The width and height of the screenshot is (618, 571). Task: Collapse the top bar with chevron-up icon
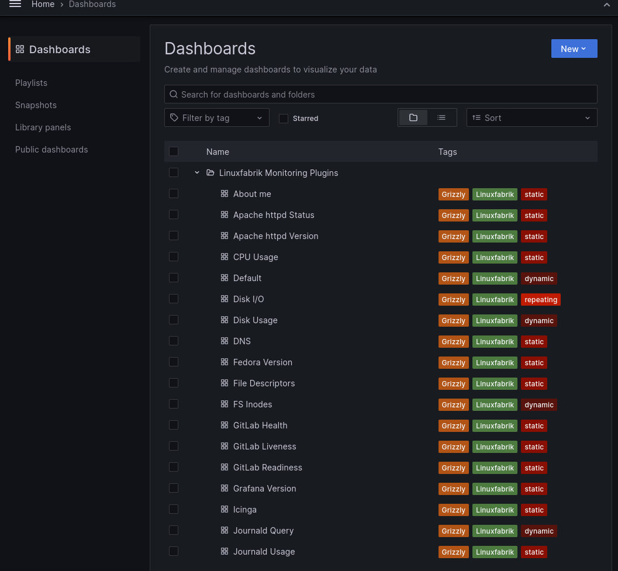[x=606, y=5]
